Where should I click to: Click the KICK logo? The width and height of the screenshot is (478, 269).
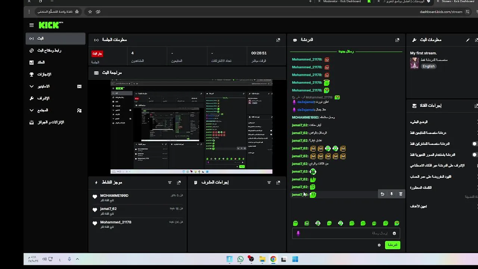(x=51, y=25)
